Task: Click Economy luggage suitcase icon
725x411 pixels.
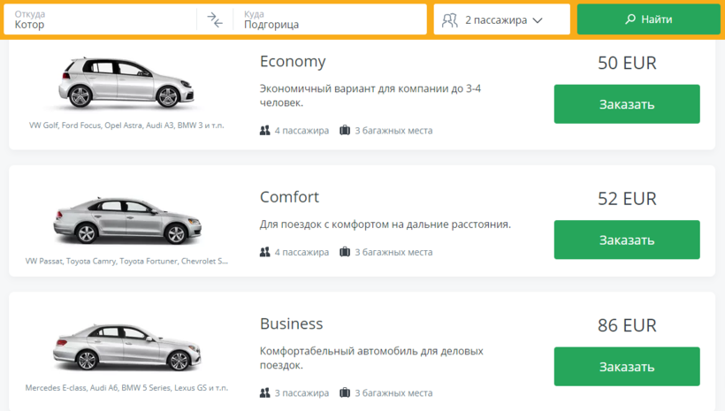Action: (345, 131)
